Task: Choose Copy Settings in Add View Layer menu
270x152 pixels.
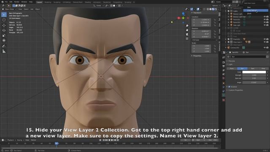Action: pyautogui.click(x=256, y=11)
